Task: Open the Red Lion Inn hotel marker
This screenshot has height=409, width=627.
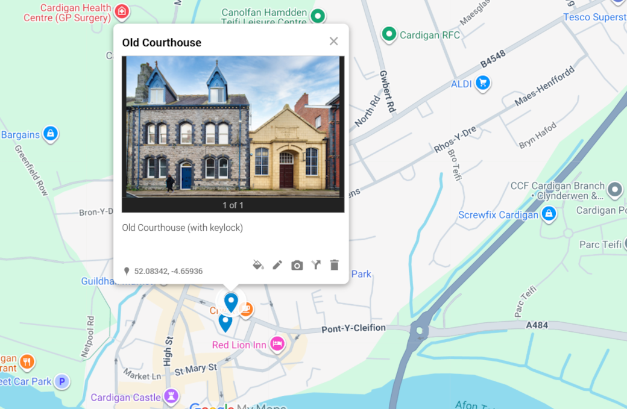Action: 277,344
